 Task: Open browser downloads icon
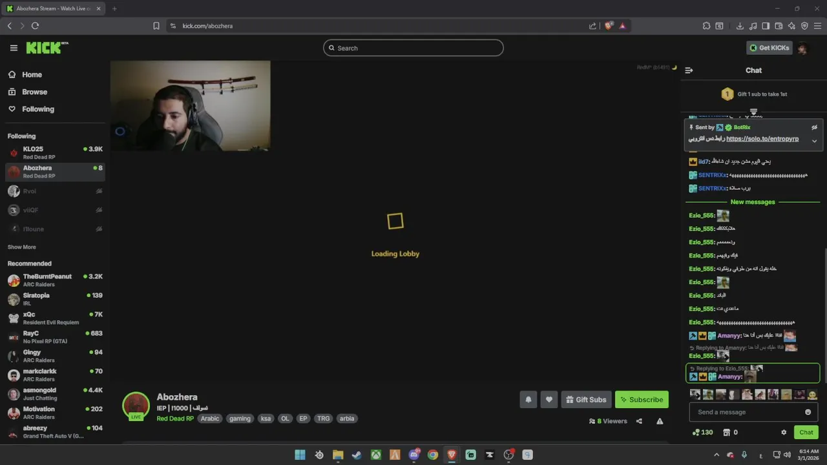(x=740, y=26)
